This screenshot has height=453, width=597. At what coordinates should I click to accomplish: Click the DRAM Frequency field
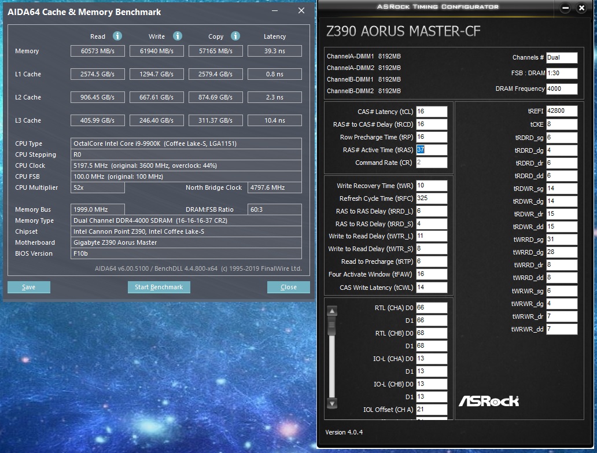562,89
